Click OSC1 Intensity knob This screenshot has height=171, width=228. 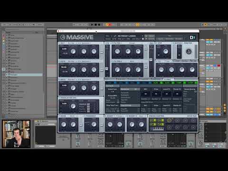[84, 51]
